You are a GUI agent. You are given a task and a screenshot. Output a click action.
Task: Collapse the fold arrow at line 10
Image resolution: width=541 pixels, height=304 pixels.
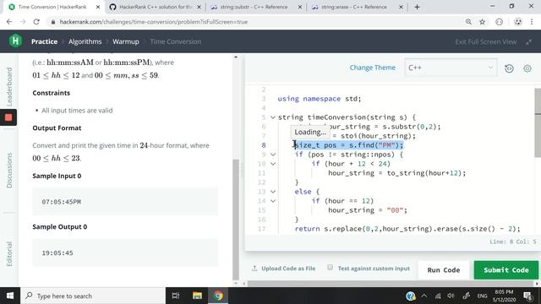[x=272, y=164]
